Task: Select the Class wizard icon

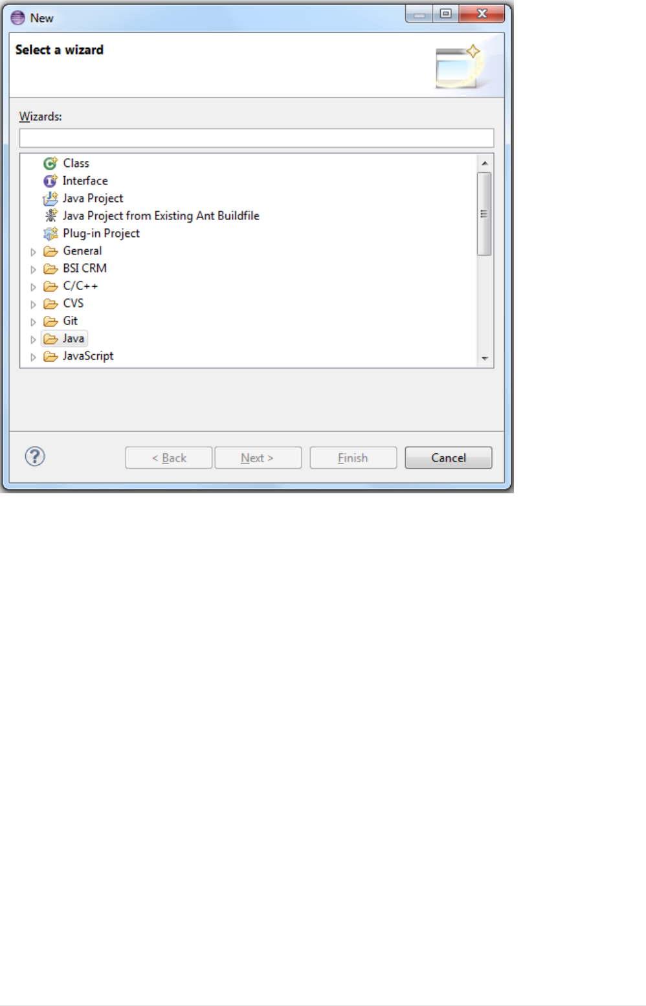Action: (x=50, y=163)
